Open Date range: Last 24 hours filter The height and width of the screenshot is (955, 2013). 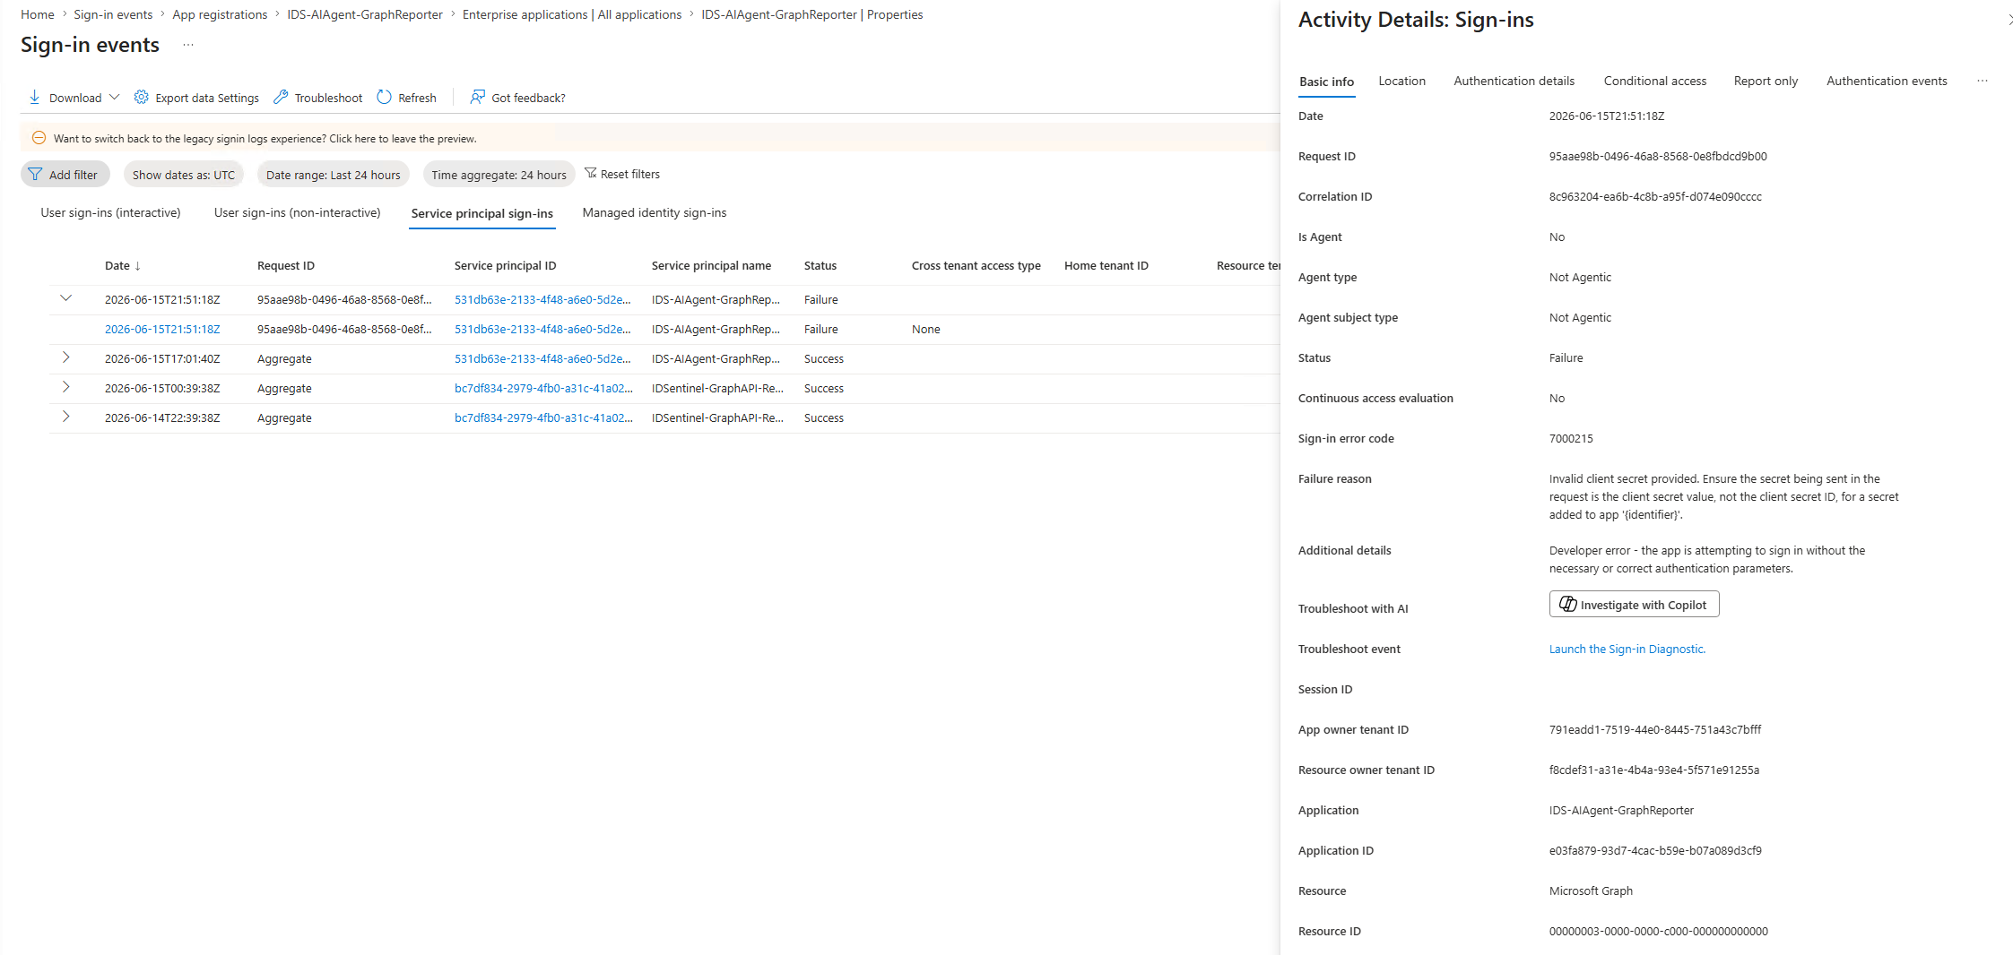coord(334,175)
